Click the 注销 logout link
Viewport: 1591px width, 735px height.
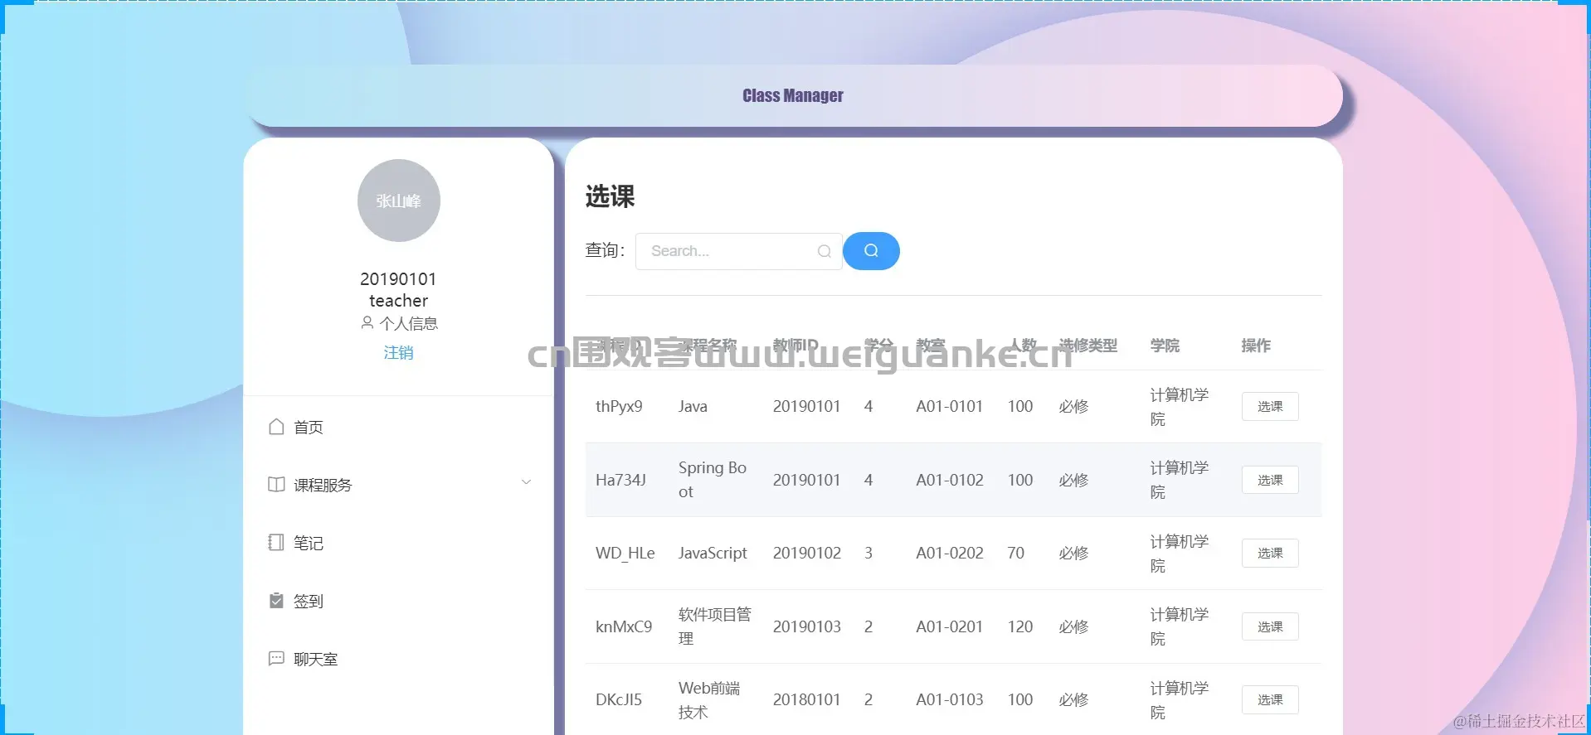pyautogui.click(x=398, y=353)
